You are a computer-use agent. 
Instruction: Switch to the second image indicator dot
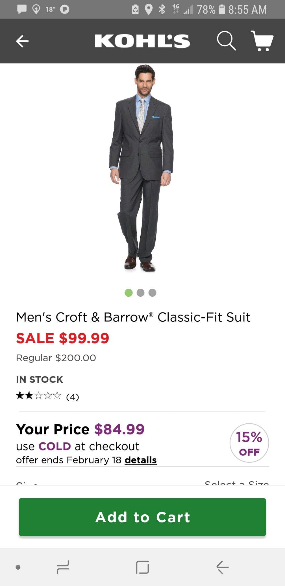click(x=140, y=293)
